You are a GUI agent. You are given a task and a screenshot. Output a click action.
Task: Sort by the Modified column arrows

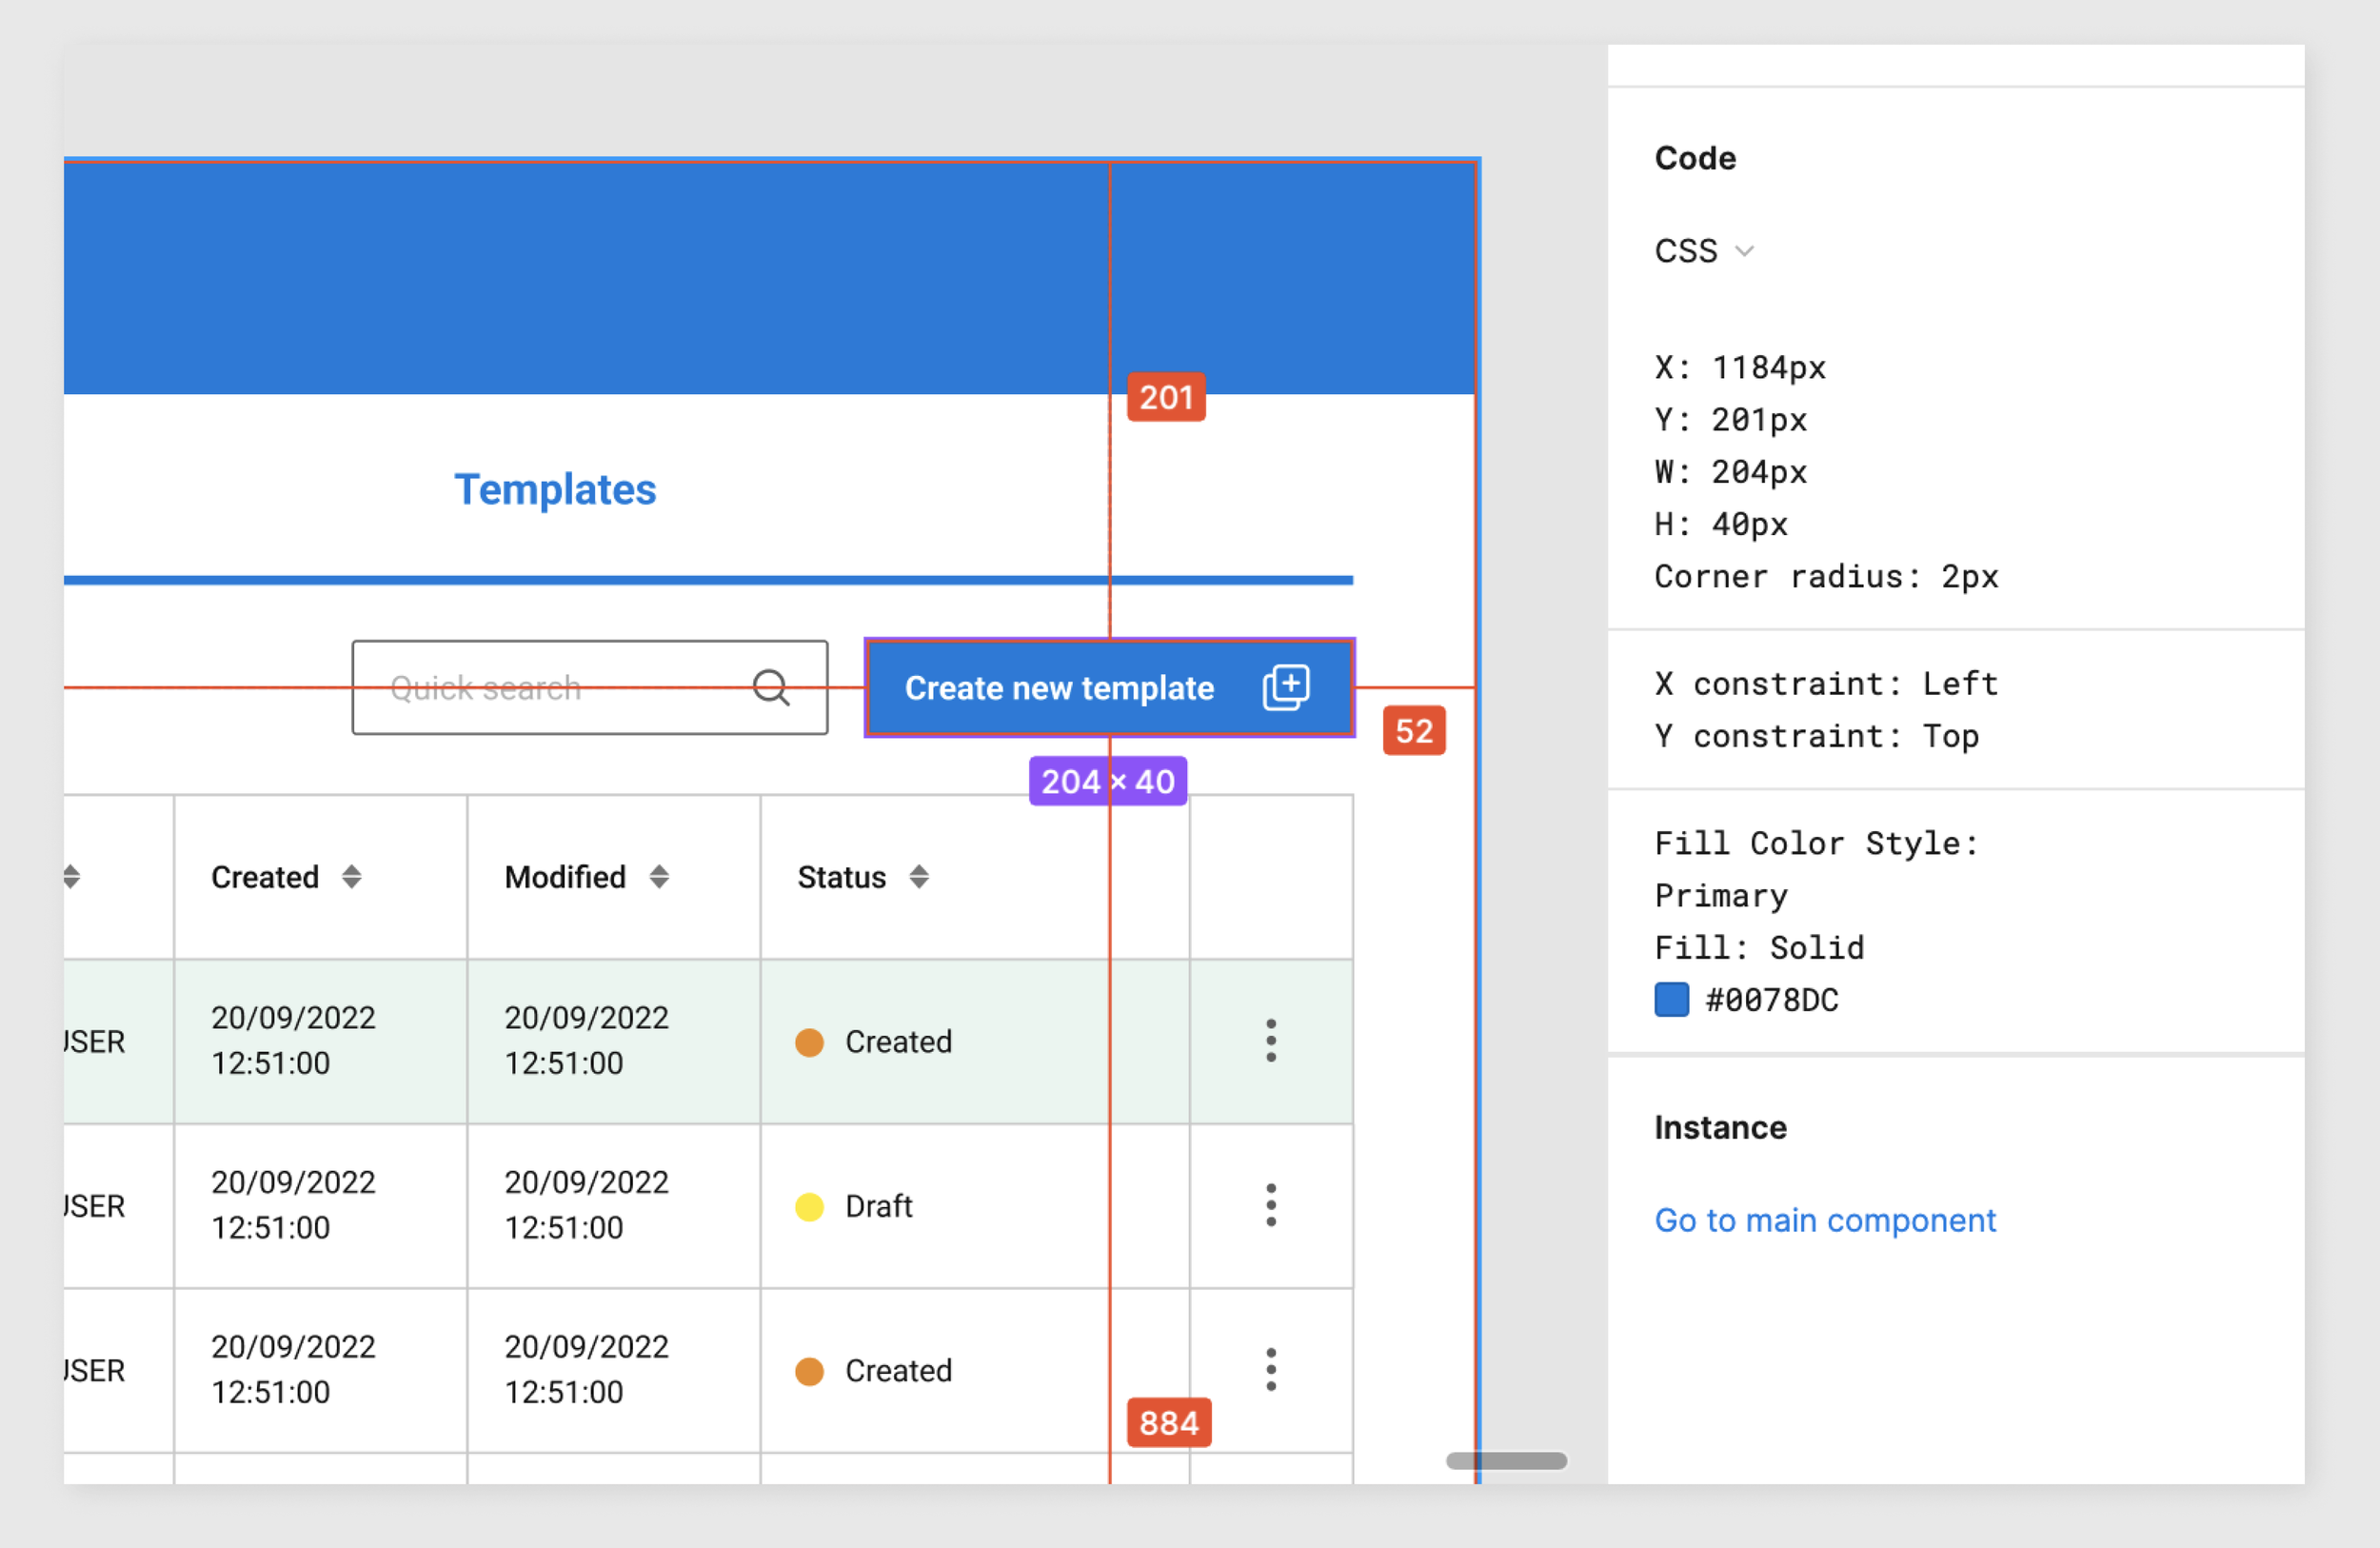(658, 877)
